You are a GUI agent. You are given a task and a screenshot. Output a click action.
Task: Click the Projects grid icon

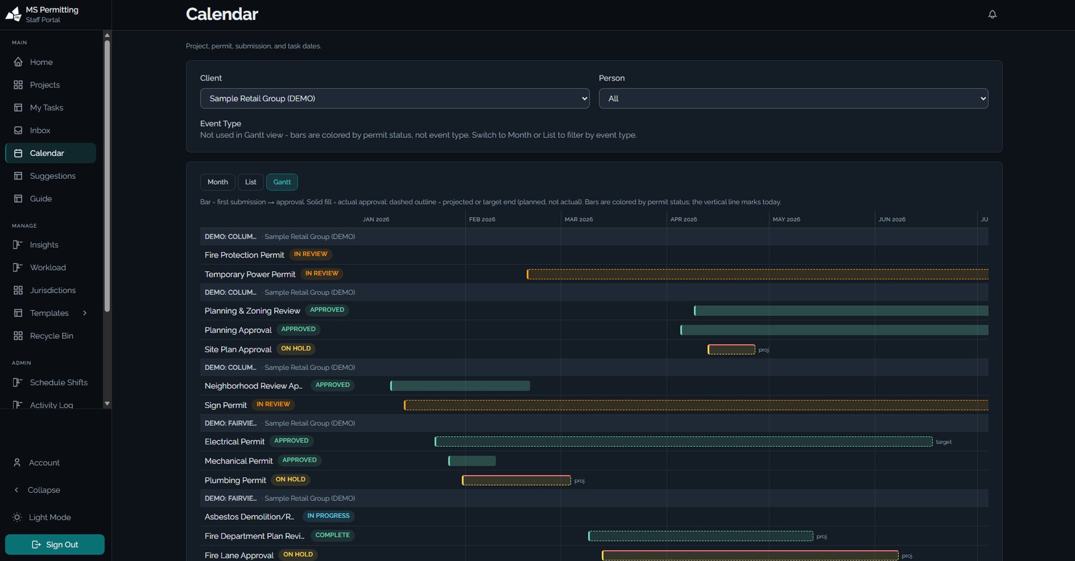pos(18,85)
